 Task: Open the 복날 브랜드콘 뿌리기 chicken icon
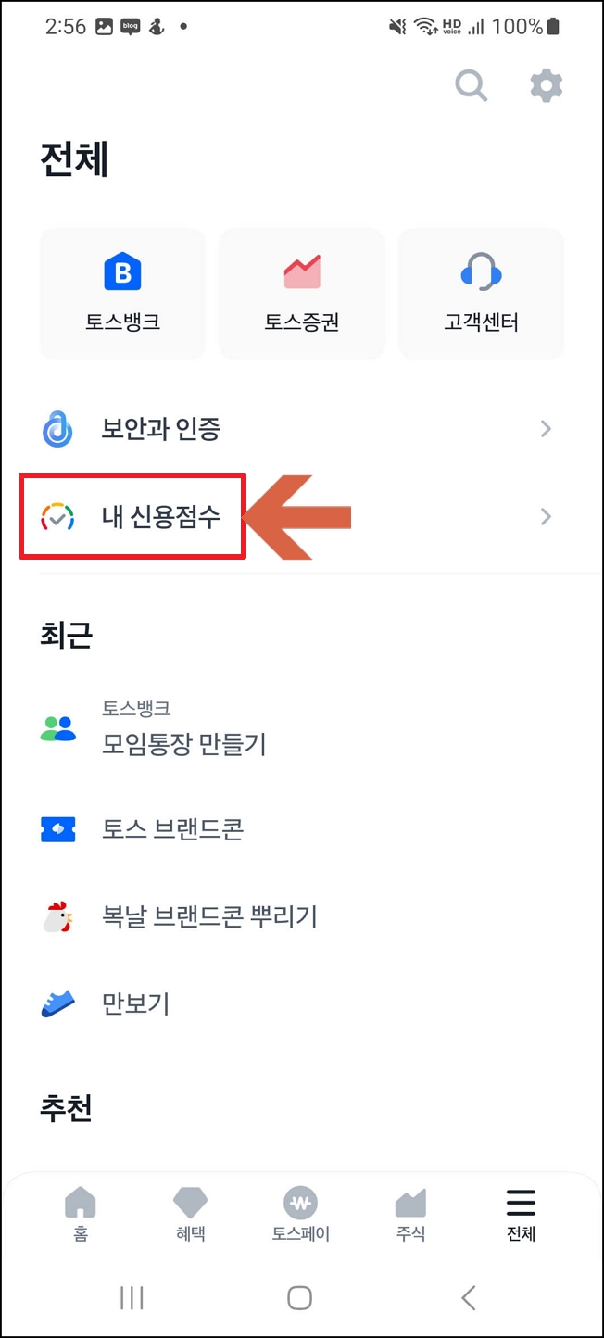click(x=57, y=916)
